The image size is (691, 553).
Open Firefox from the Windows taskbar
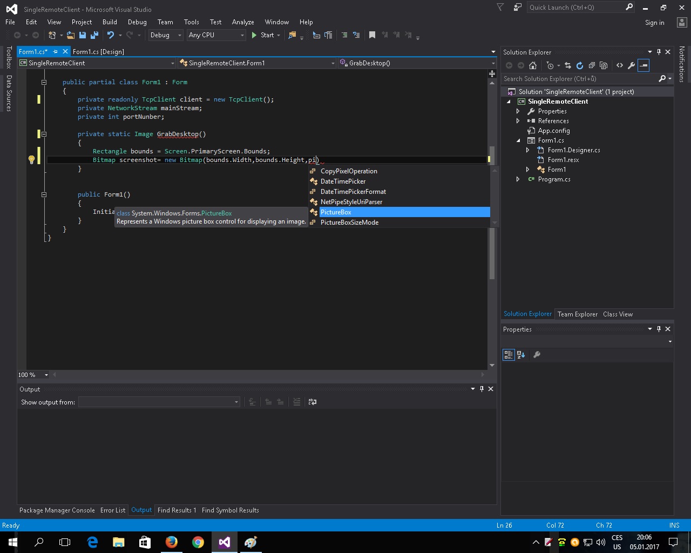click(x=172, y=542)
